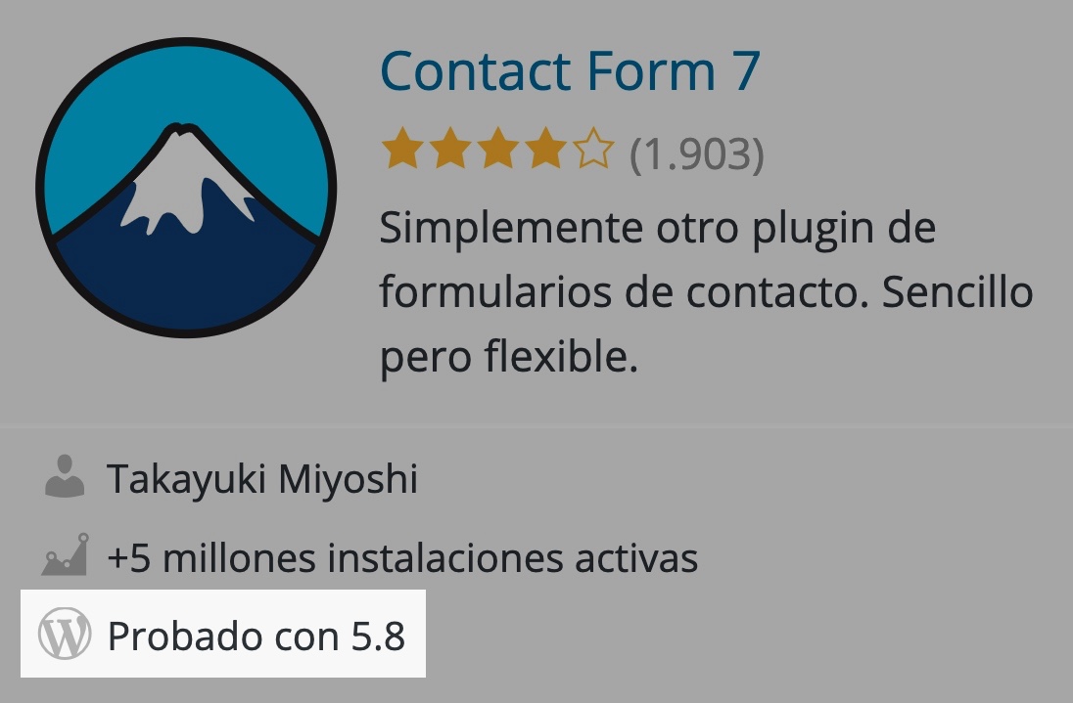Click the +5 millones instalaciones activas text
This screenshot has width=1073, height=703.
(x=402, y=557)
